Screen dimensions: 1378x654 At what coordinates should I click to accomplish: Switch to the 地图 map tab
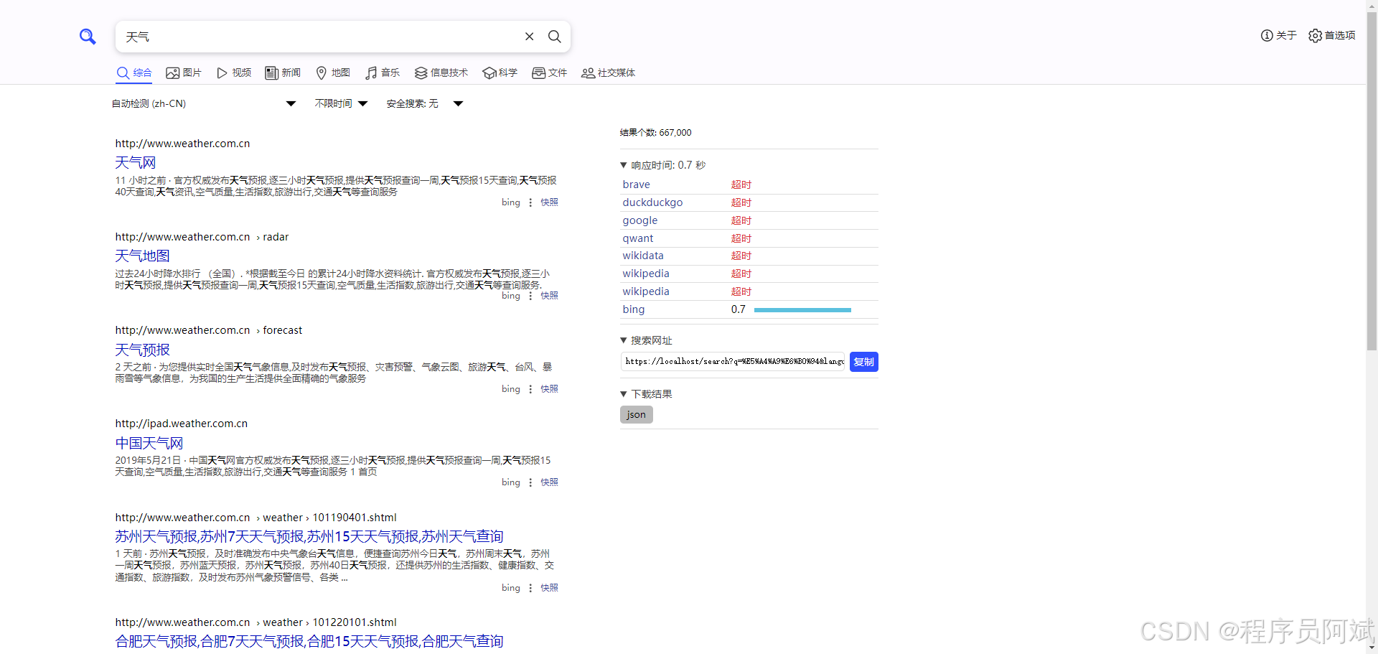click(333, 73)
